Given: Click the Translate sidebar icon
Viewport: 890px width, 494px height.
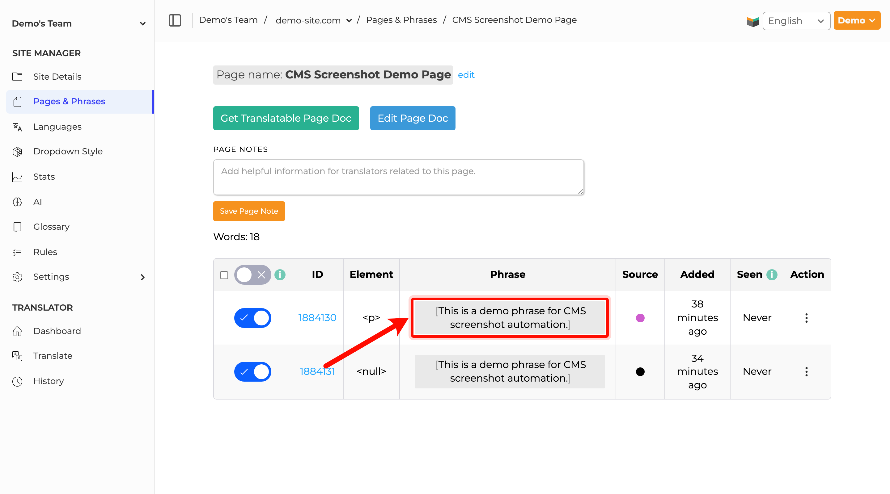Looking at the screenshot, I should point(17,356).
